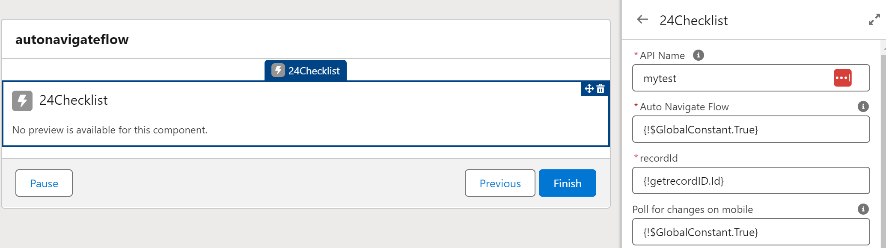This screenshot has height=248, width=886.
Task: Click the Finish button
Action: (567, 183)
